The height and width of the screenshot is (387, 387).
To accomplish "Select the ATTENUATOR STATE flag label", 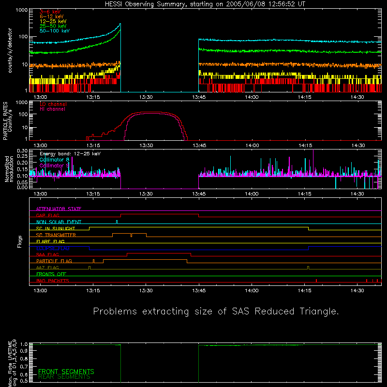I will 59,209.
